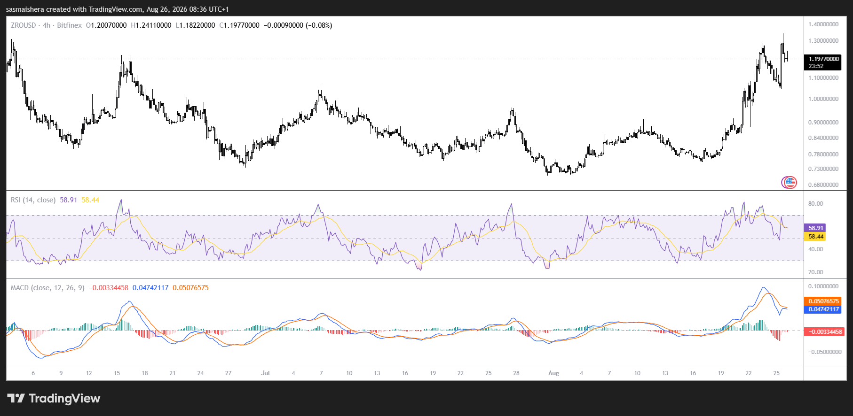Click the Jul label on time axis
This screenshot has width=853, height=416.
click(x=266, y=373)
